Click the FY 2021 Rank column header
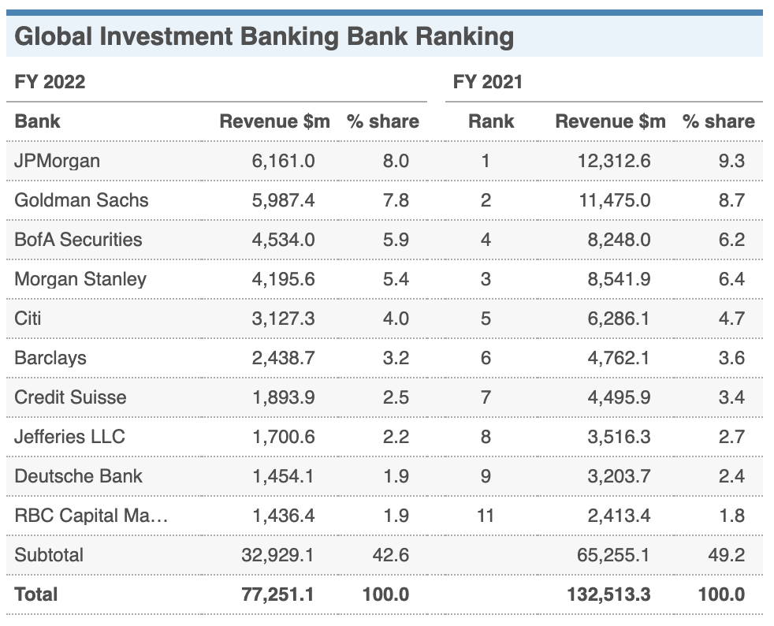Screen dimensions: 774x626 490,121
